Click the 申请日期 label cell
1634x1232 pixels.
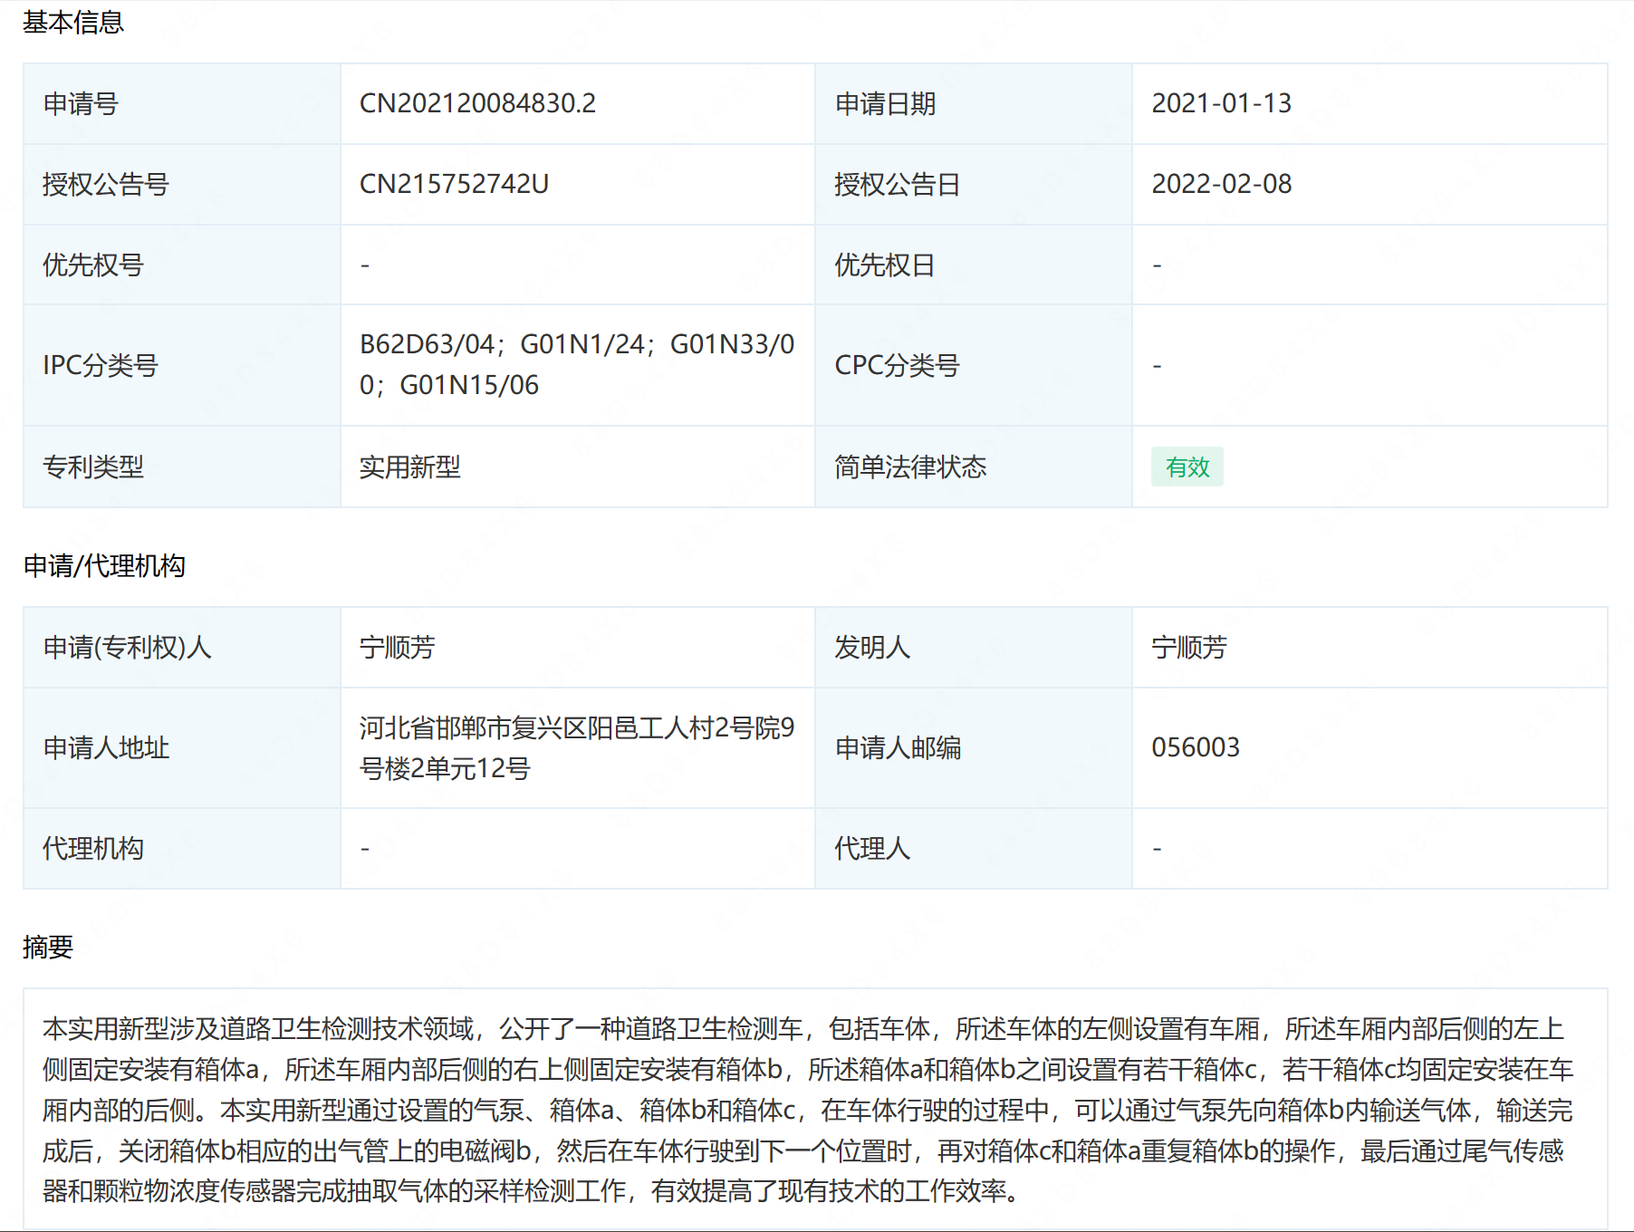974,103
